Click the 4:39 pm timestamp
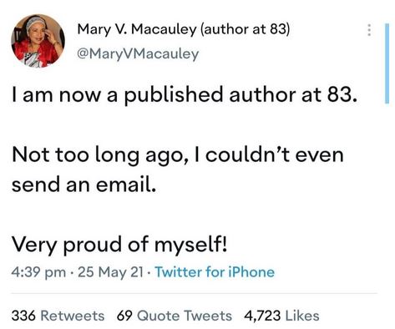Screen dimensions: 395x329 pyautogui.click(x=39, y=272)
